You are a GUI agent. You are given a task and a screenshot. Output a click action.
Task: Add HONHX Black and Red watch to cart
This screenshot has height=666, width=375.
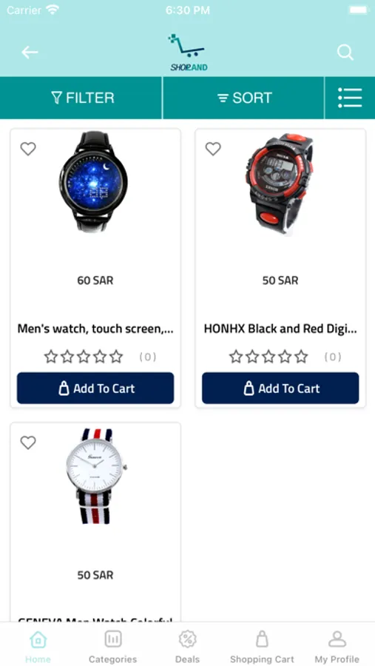280,388
